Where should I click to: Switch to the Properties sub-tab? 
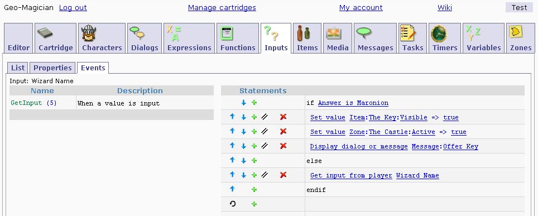click(53, 68)
